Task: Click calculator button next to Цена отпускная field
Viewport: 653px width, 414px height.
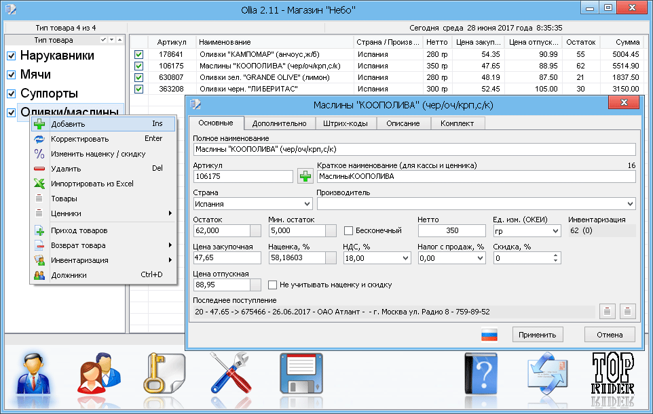Action: click(255, 285)
